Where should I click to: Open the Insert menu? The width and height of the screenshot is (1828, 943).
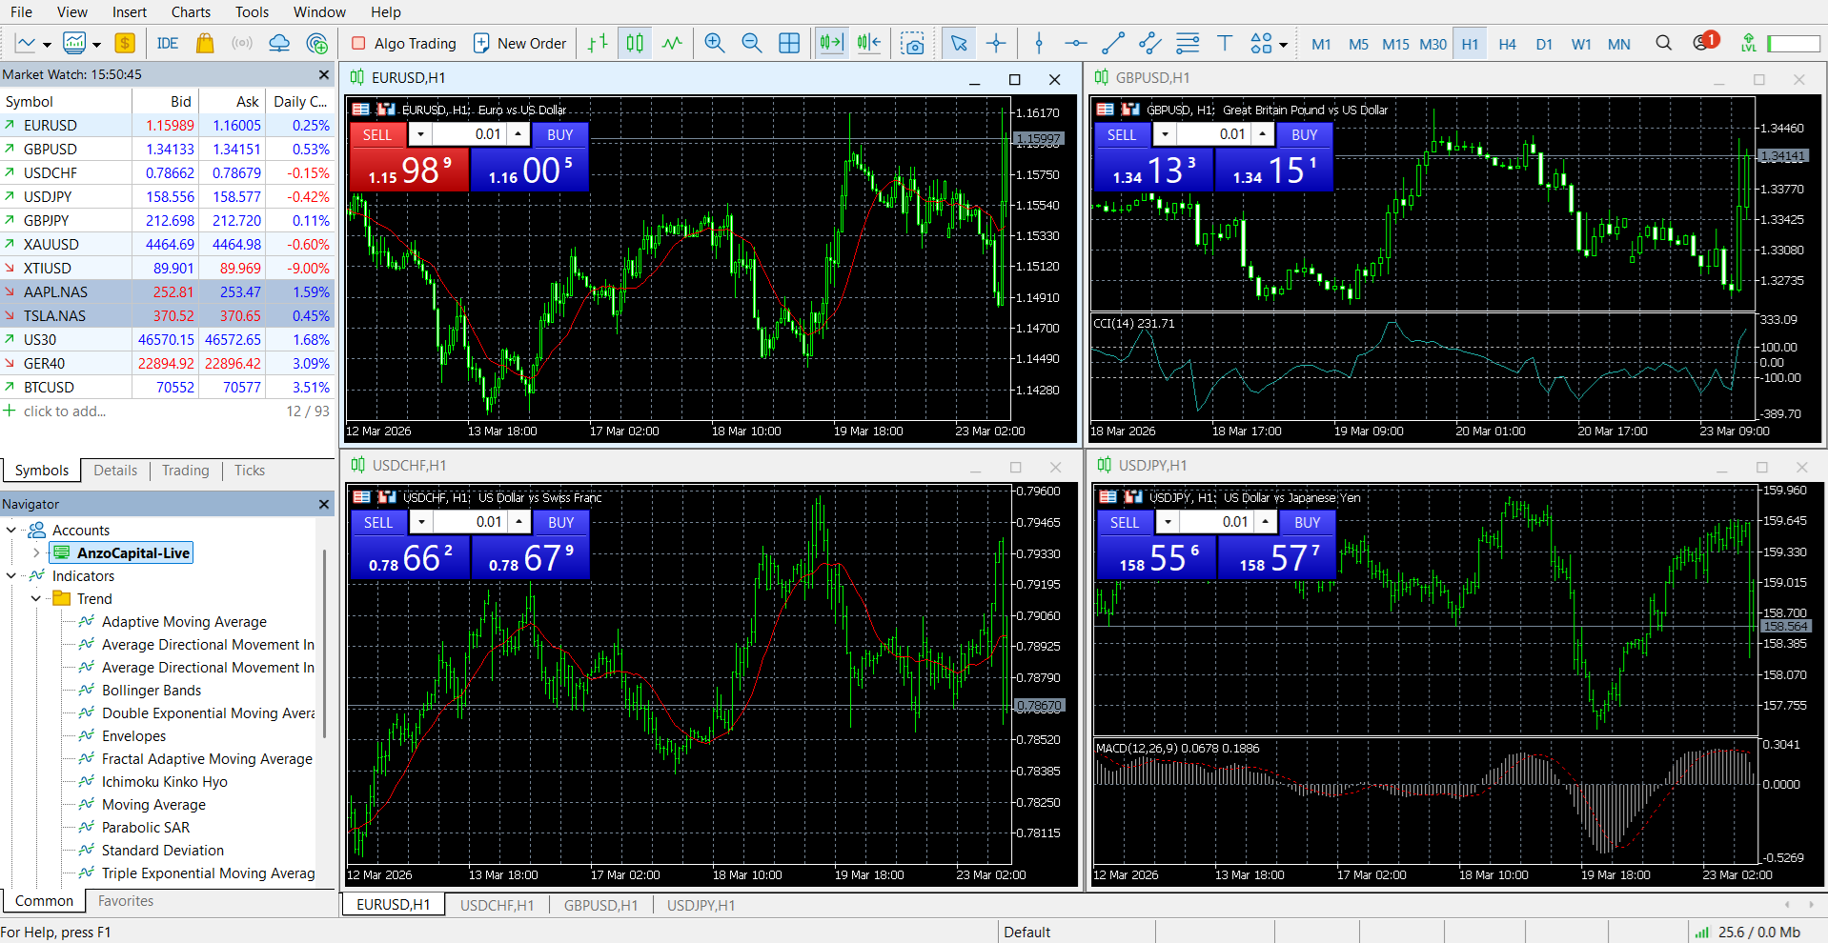point(130,11)
